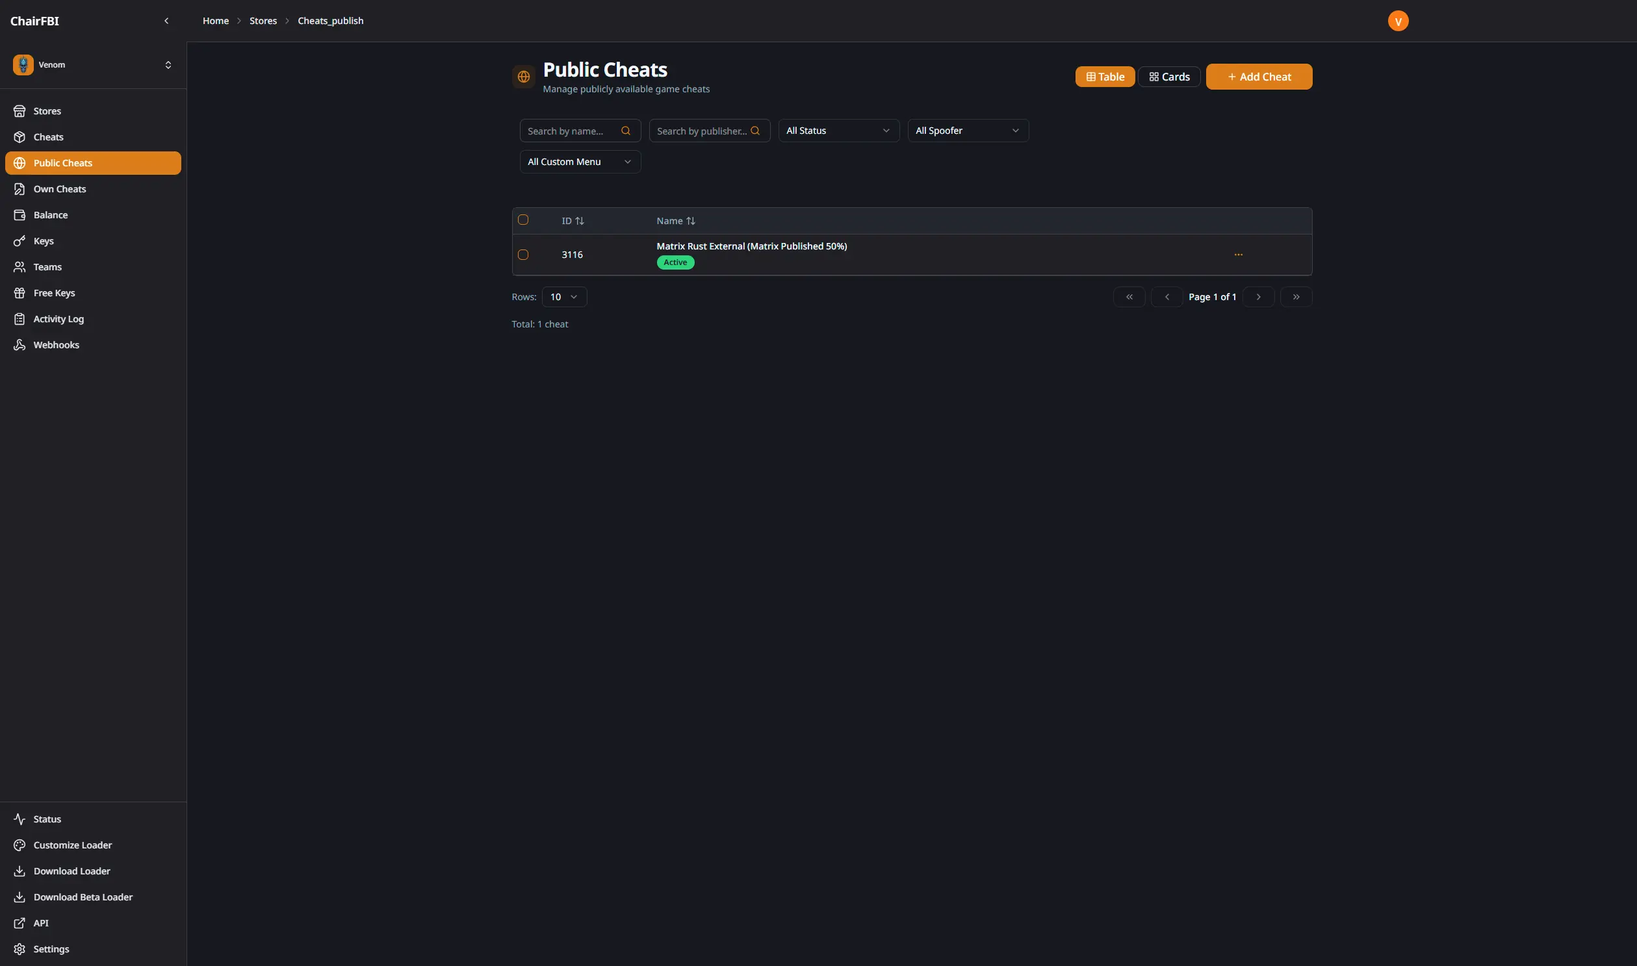Open the row actions ellipsis menu for Matrix Rust External
The width and height of the screenshot is (1637, 966).
click(1239, 255)
